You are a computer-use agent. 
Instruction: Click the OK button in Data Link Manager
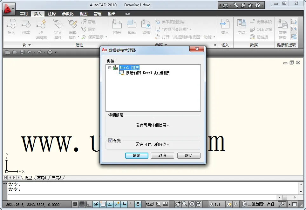136,155
